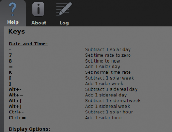Click 'Set normal time rate' entry
Screen dimensions: 172x132
pyautogui.click(x=108, y=72)
